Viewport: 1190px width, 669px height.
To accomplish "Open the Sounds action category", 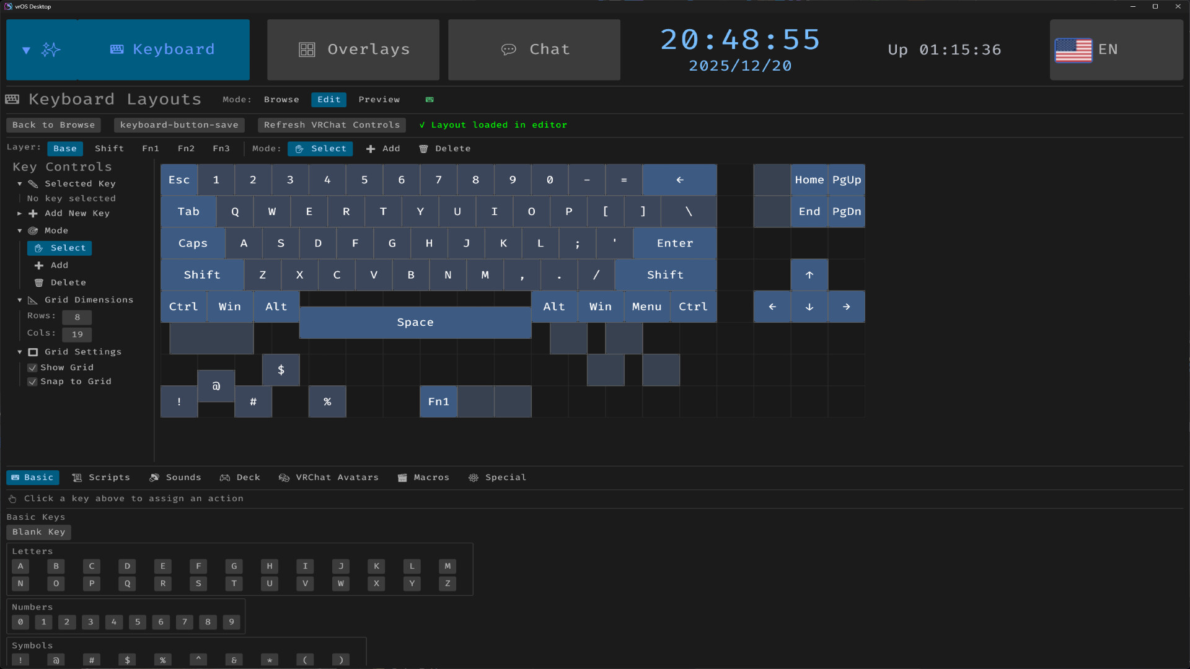I will pyautogui.click(x=175, y=478).
